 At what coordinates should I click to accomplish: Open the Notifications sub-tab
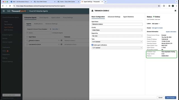38,24
